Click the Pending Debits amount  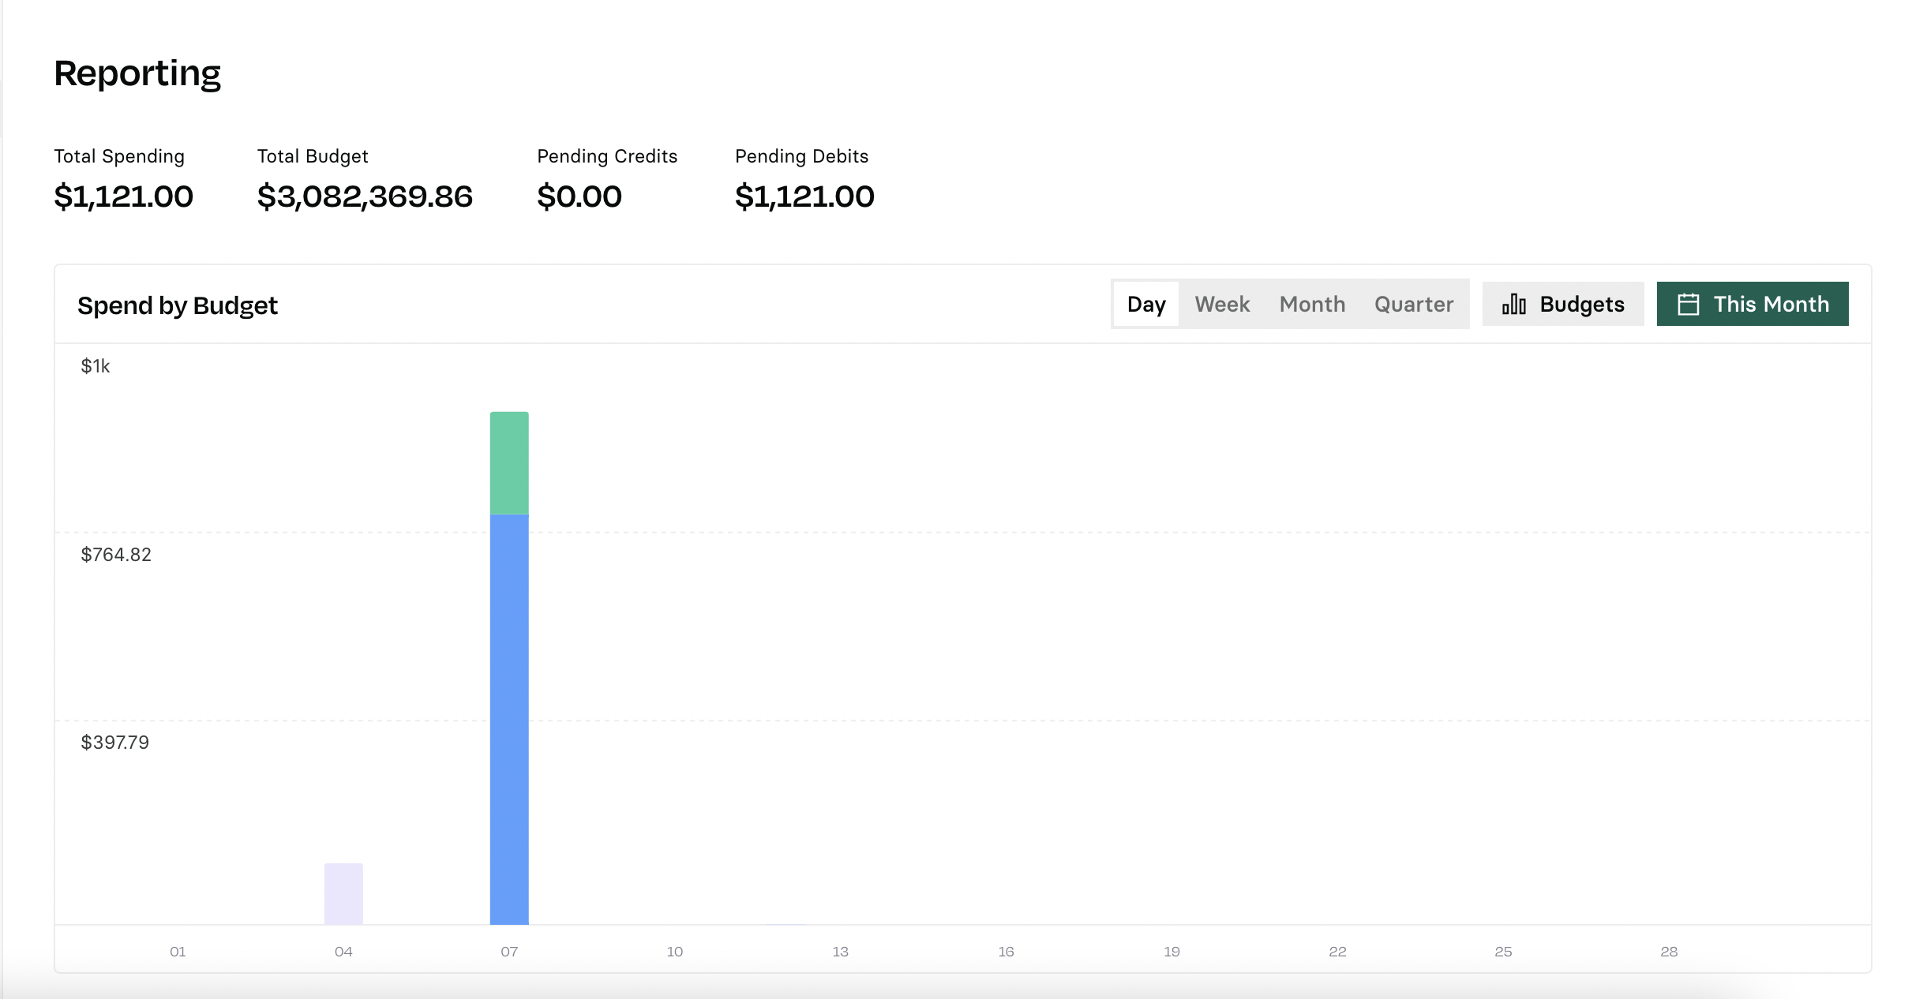pos(804,196)
